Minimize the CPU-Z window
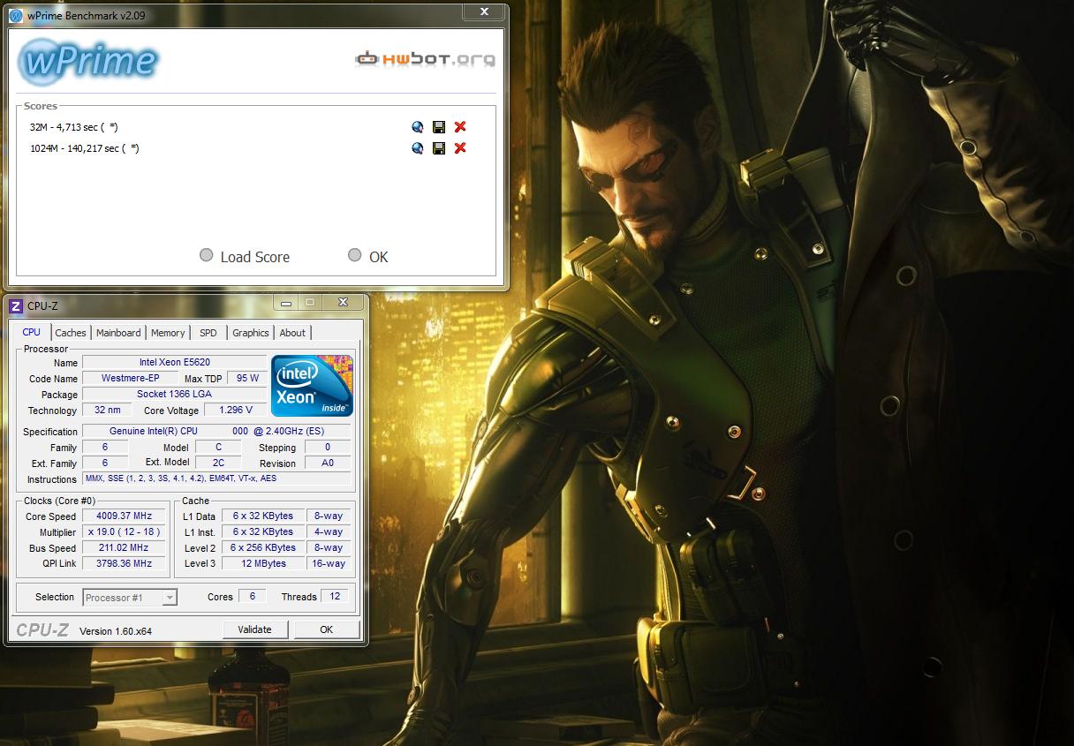 [285, 303]
